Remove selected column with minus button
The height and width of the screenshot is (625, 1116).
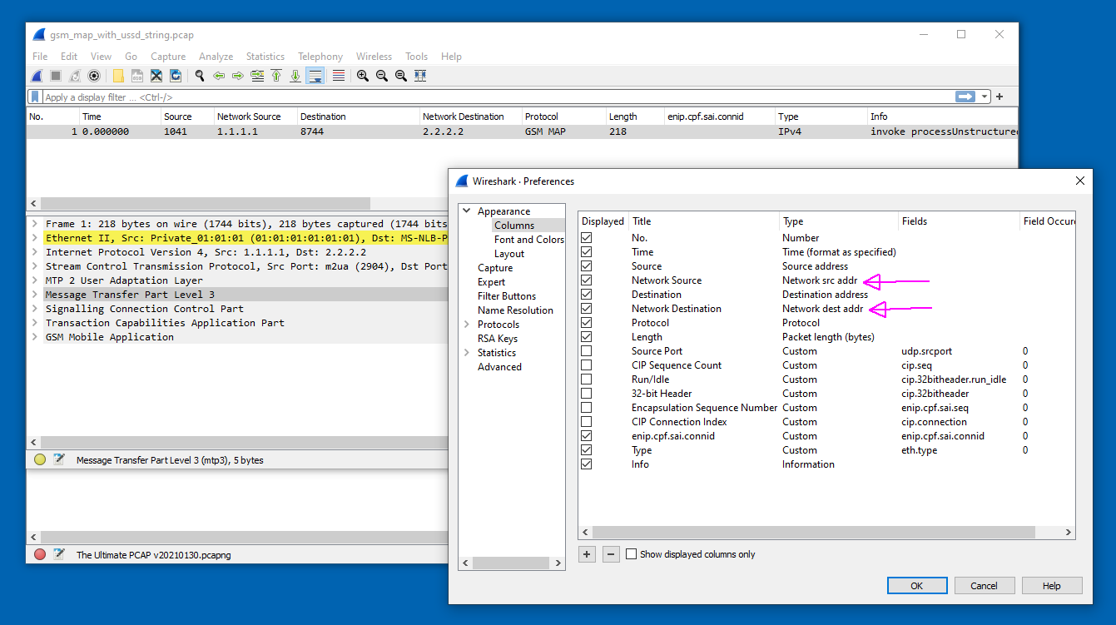coord(611,554)
